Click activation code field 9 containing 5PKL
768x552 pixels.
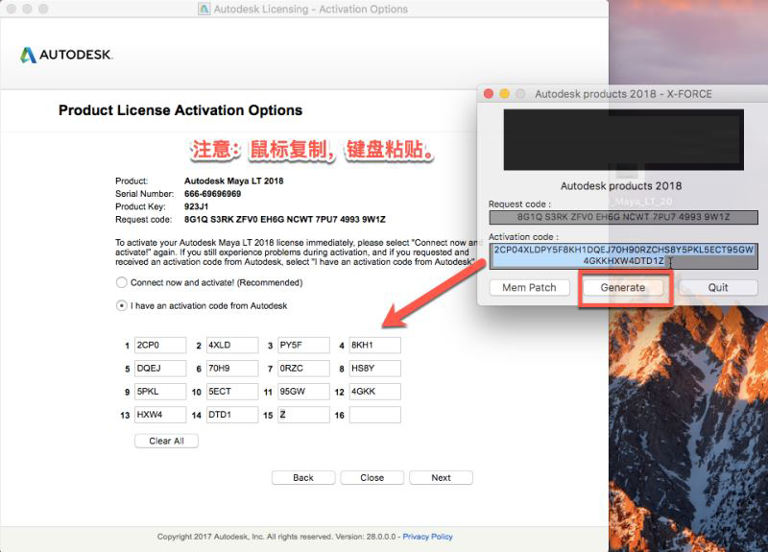tap(160, 392)
